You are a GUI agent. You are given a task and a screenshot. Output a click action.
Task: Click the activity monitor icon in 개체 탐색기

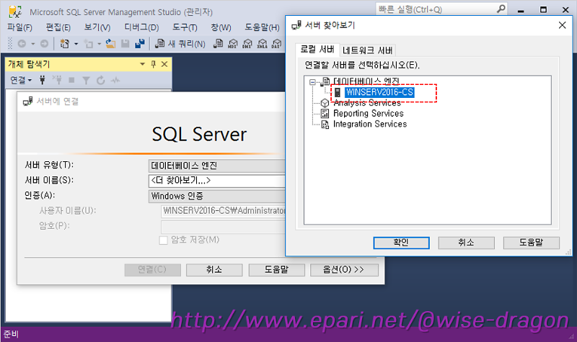pyautogui.click(x=115, y=80)
